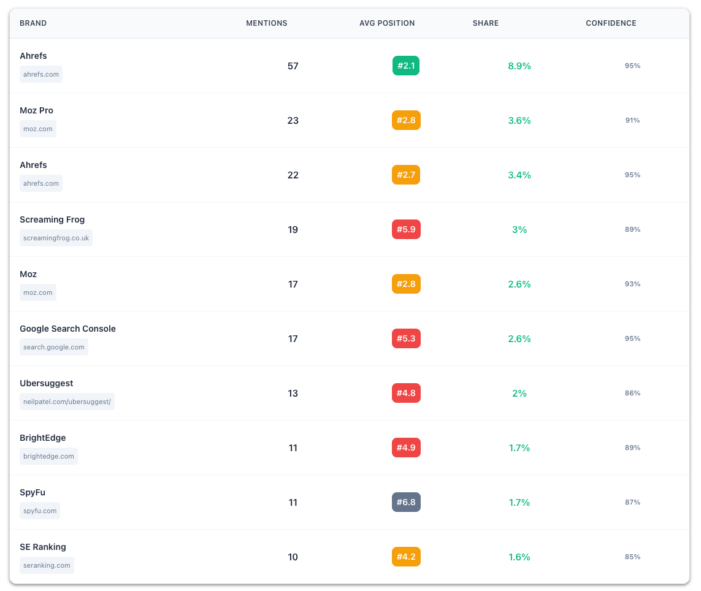701x591 pixels.
Task: Click the 8.9% share value
Action: 519,66
